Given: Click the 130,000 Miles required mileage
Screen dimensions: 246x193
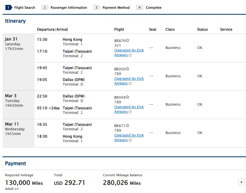Looking at the screenshot, I should coord(24,183).
